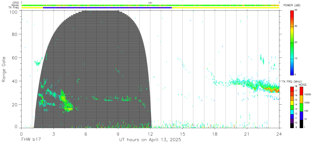The image size is (314, 145).
Task: Click the 'Noise' row label at top left
Action: (16, 5)
